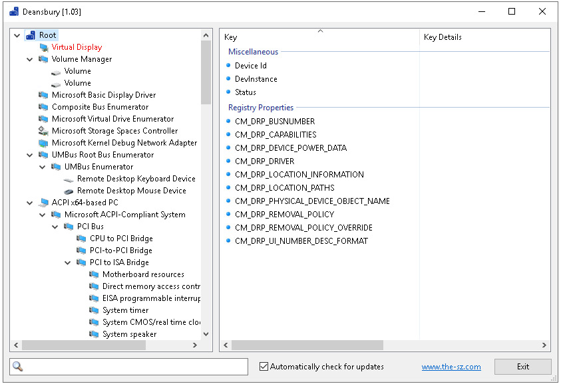Click the tree scroll down arrow
561x386 pixels.
click(x=206, y=334)
